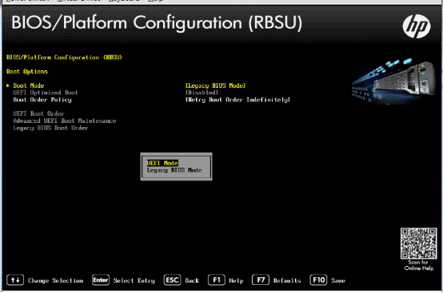Click the Help label beside F1
443x293 pixels.
coord(236,281)
